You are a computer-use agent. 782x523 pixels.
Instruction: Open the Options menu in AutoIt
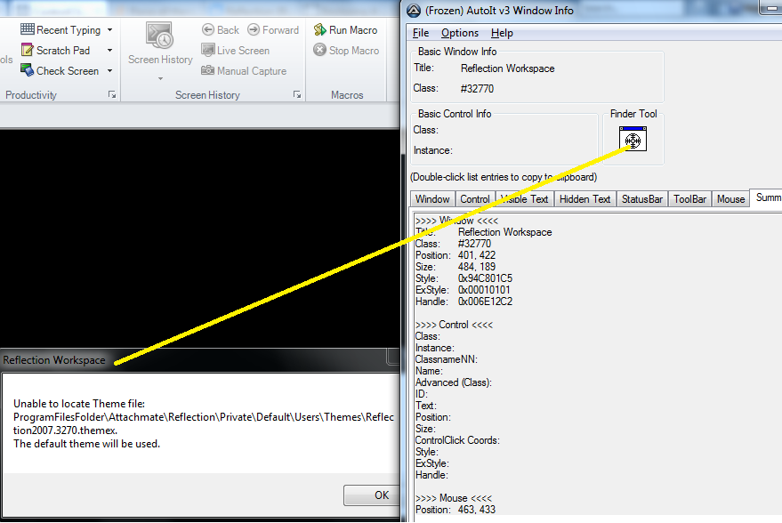(x=459, y=33)
